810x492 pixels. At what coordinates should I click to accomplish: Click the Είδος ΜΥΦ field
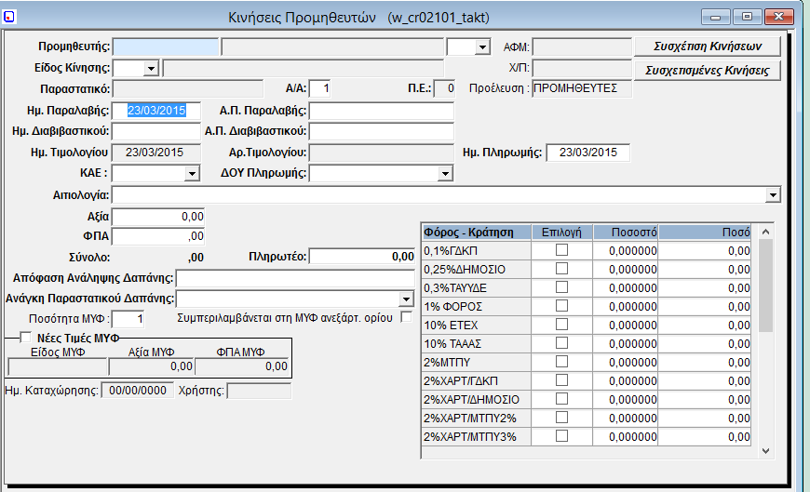[58, 366]
